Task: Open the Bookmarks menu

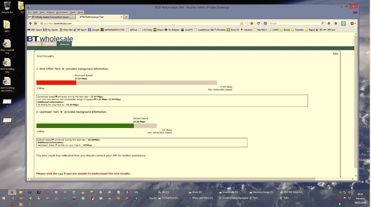Action: (62, 12)
